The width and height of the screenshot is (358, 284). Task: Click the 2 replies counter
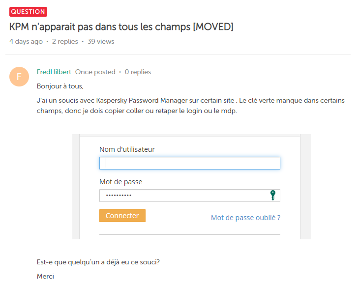tap(65, 42)
